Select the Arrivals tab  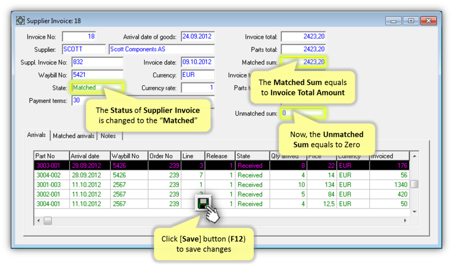(x=37, y=136)
